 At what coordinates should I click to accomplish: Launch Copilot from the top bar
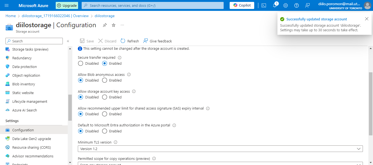pyautogui.click(x=242, y=5)
